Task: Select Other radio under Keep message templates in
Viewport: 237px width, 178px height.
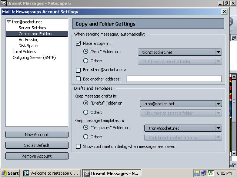Action: (86, 137)
